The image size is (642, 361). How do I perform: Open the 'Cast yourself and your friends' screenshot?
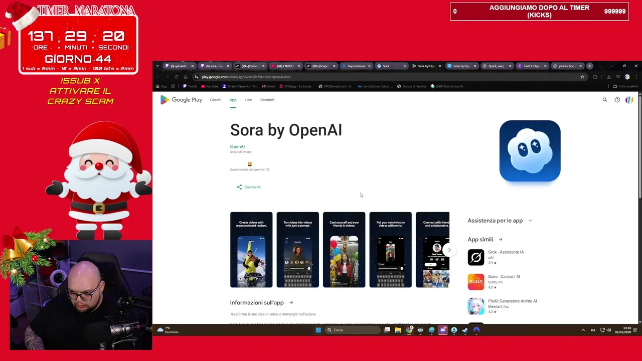pyautogui.click(x=344, y=250)
